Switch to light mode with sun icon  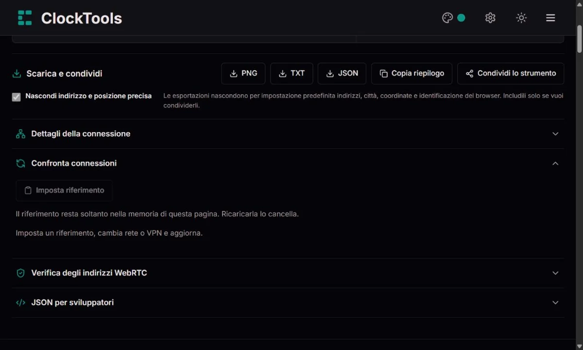pos(521,18)
